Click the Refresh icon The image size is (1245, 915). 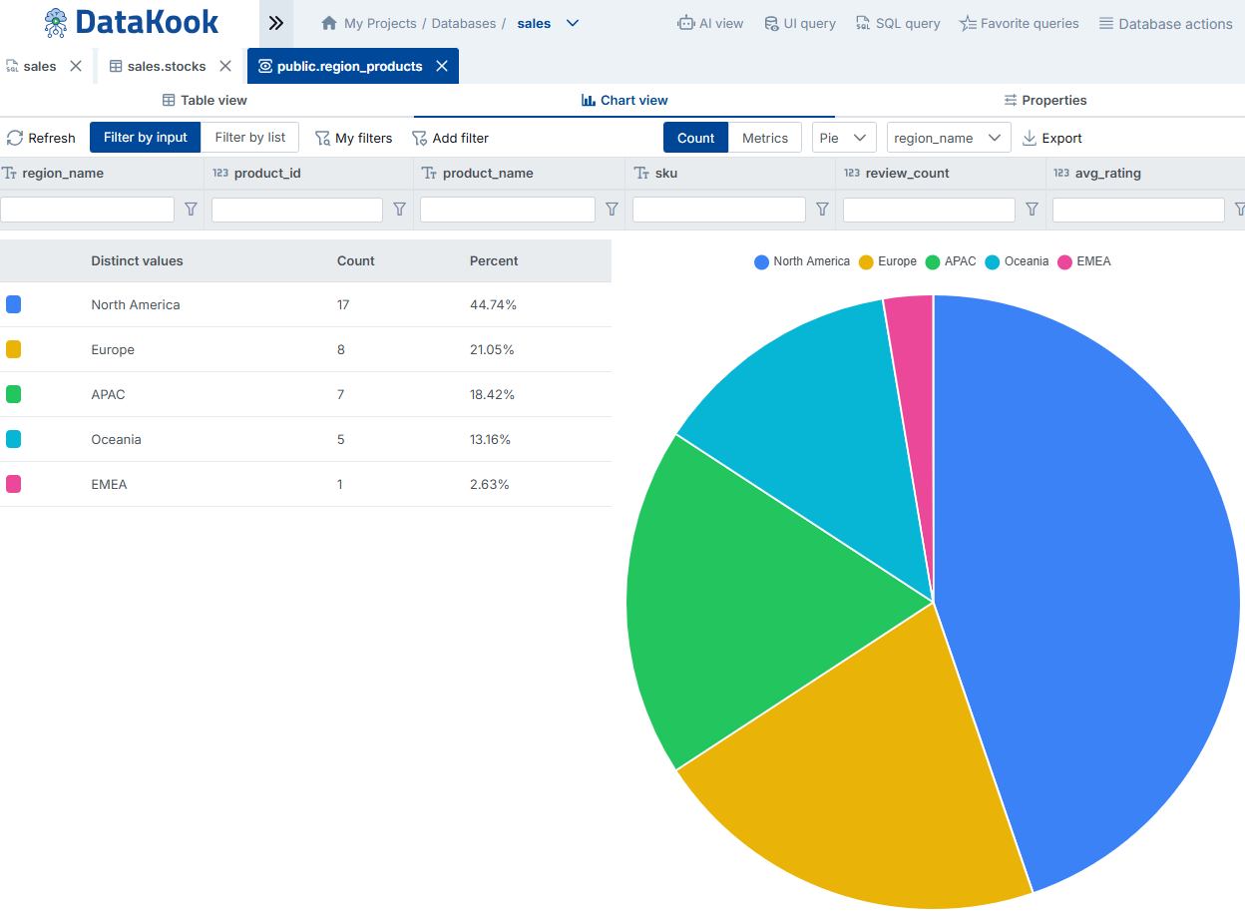click(15, 138)
